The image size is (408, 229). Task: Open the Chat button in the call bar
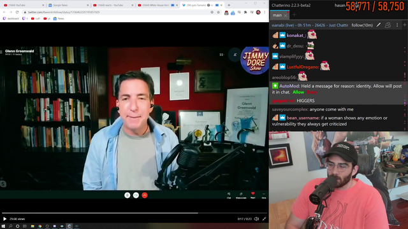coord(229,195)
